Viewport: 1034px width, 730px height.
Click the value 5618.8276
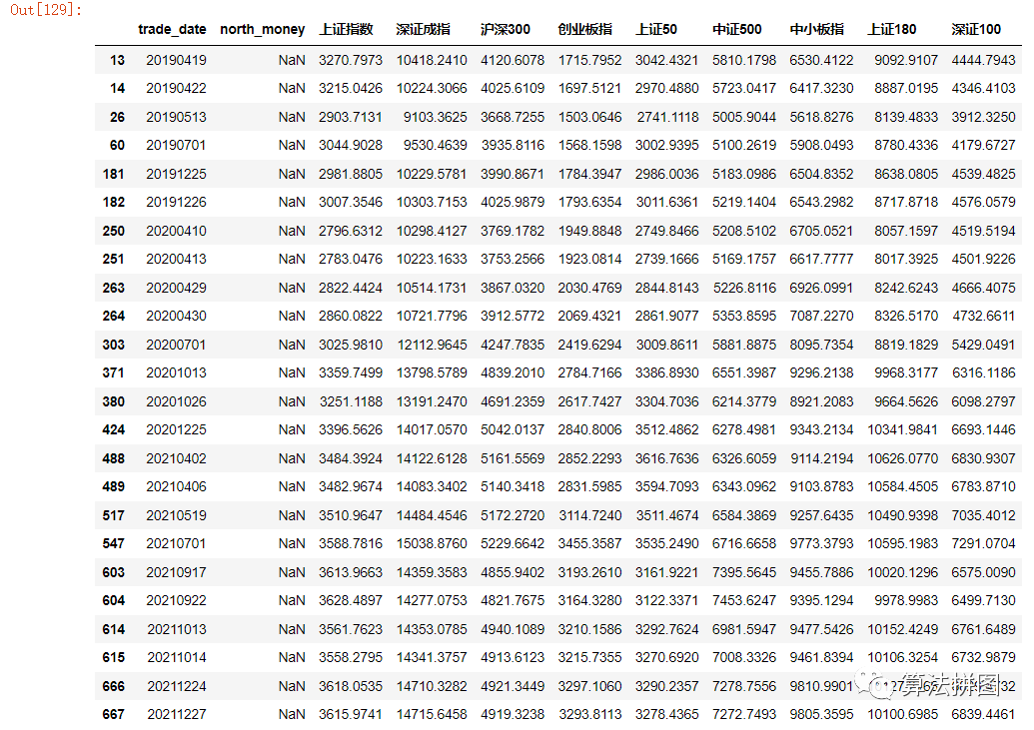pyautogui.click(x=821, y=118)
